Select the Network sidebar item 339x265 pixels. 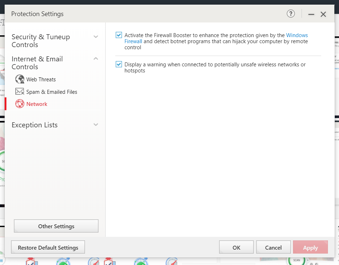click(x=37, y=104)
